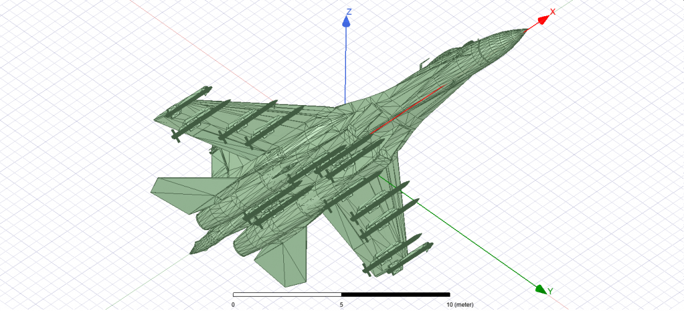Viewport: 684px width, 311px height.
Task: Click the scale bar's 0 label
Action: tap(234, 304)
